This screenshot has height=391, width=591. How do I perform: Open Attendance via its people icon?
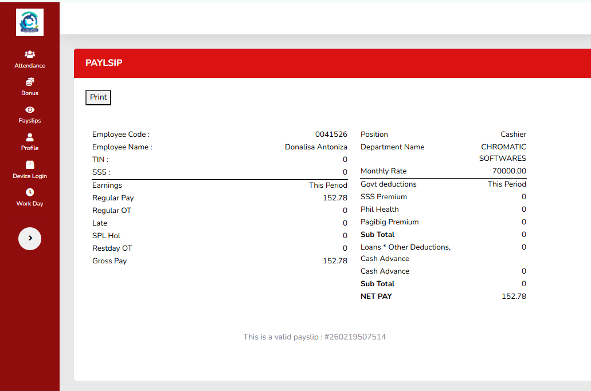click(x=30, y=54)
